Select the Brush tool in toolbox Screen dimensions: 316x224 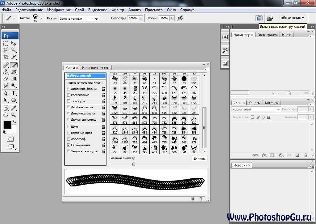(14, 65)
